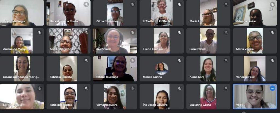The height and width of the screenshot is (113, 280).
Task: Click muted mic icon on Marcia Cunha tile
Action: [179, 60]
